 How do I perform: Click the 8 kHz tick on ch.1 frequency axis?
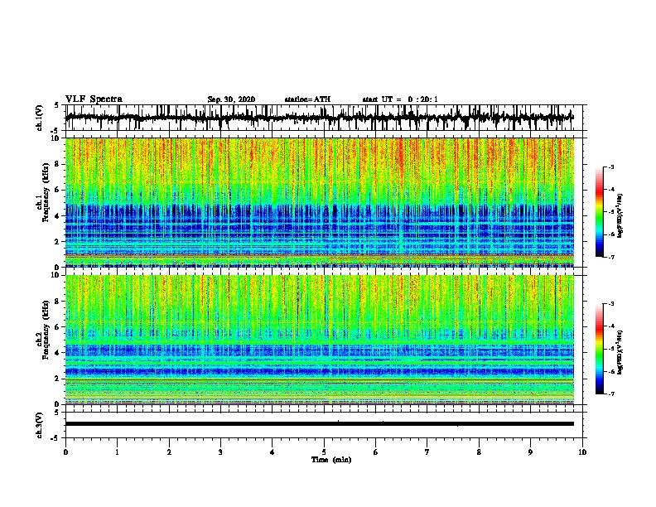[x=58, y=164]
